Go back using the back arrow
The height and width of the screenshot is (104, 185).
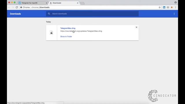(9, 7)
